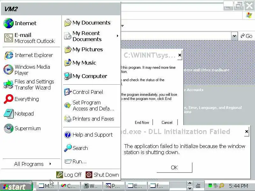Click taskbar scroll down arrow
The width and height of the screenshot is (255, 191).
(x=190, y=188)
